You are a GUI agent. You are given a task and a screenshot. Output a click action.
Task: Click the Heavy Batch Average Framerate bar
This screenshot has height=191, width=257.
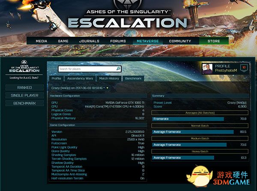[183, 158]
